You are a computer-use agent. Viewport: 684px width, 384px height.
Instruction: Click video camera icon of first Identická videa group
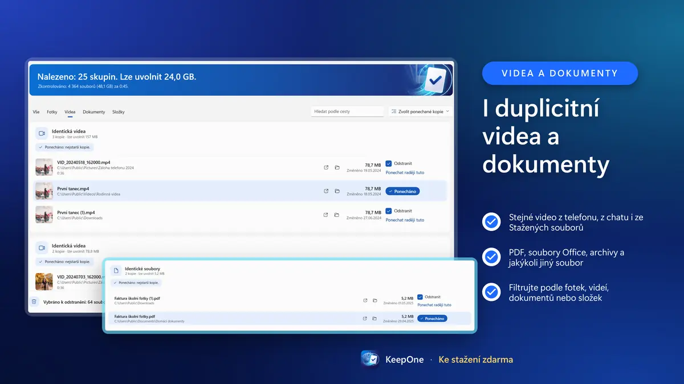pos(42,134)
